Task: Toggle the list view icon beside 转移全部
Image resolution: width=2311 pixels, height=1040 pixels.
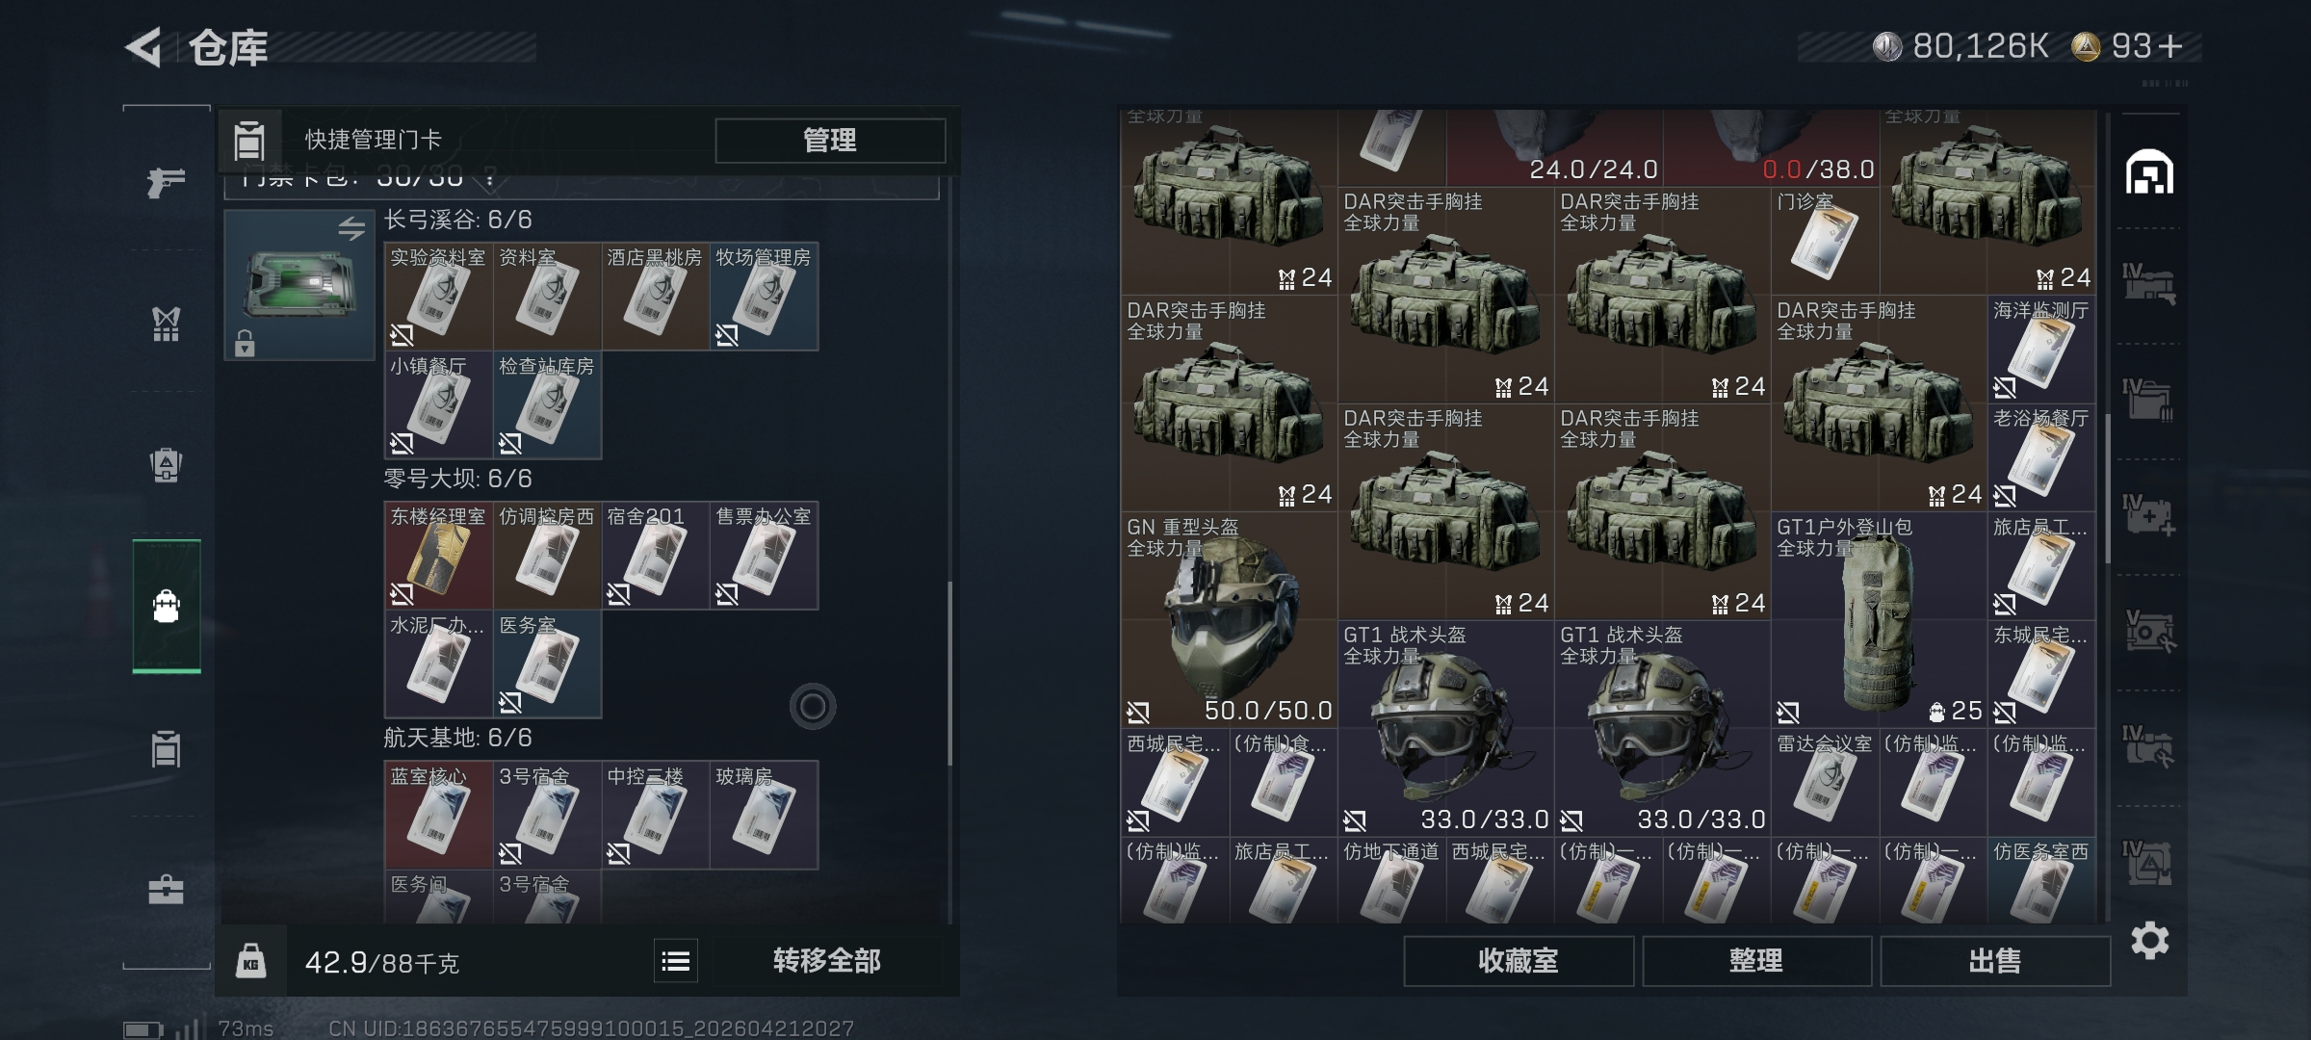Action: [676, 961]
